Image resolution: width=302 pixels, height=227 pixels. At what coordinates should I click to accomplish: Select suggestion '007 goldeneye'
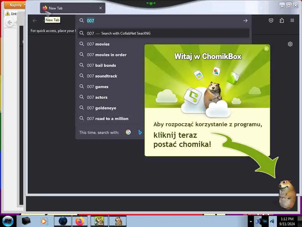(111, 108)
